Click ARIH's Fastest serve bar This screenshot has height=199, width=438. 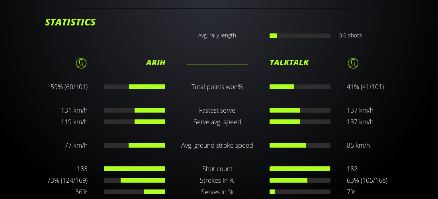pyautogui.click(x=135, y=110)
